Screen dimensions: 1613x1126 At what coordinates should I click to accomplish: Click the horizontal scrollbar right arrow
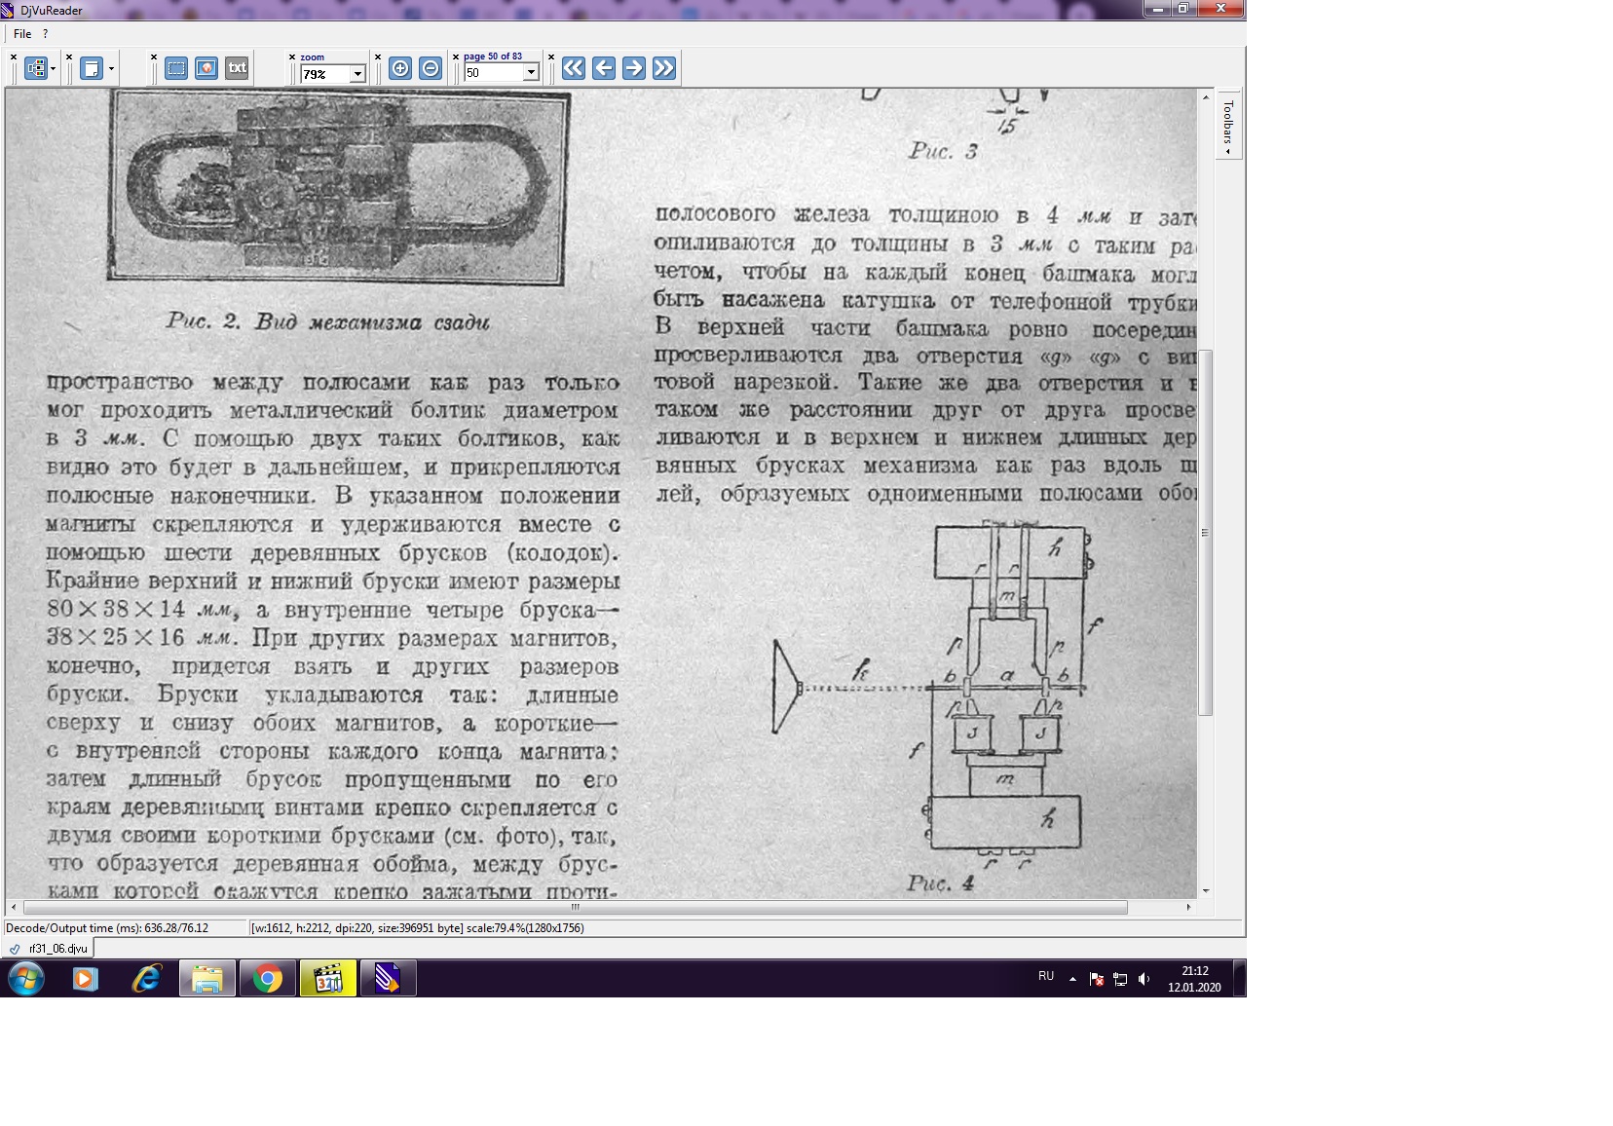click(x=1188, y=907)
